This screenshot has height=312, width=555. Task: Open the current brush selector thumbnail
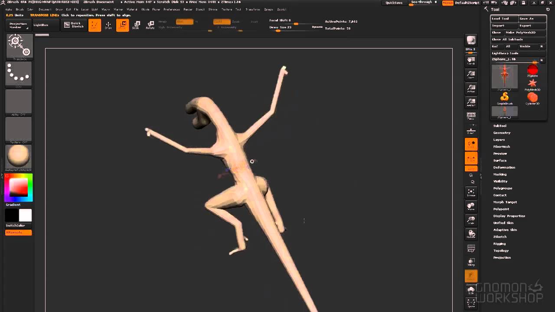point(19,46)
